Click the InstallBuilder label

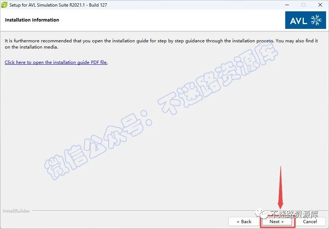16,211
